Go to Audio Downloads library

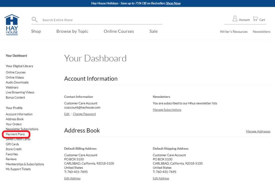coord(17,82)
